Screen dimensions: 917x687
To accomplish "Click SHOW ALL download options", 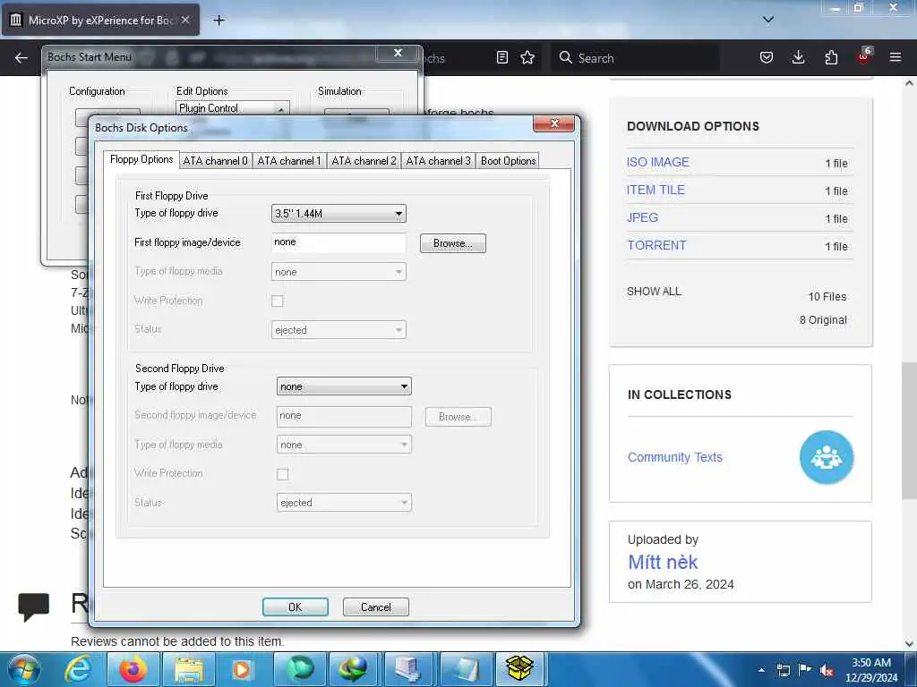I will [654, 291].
